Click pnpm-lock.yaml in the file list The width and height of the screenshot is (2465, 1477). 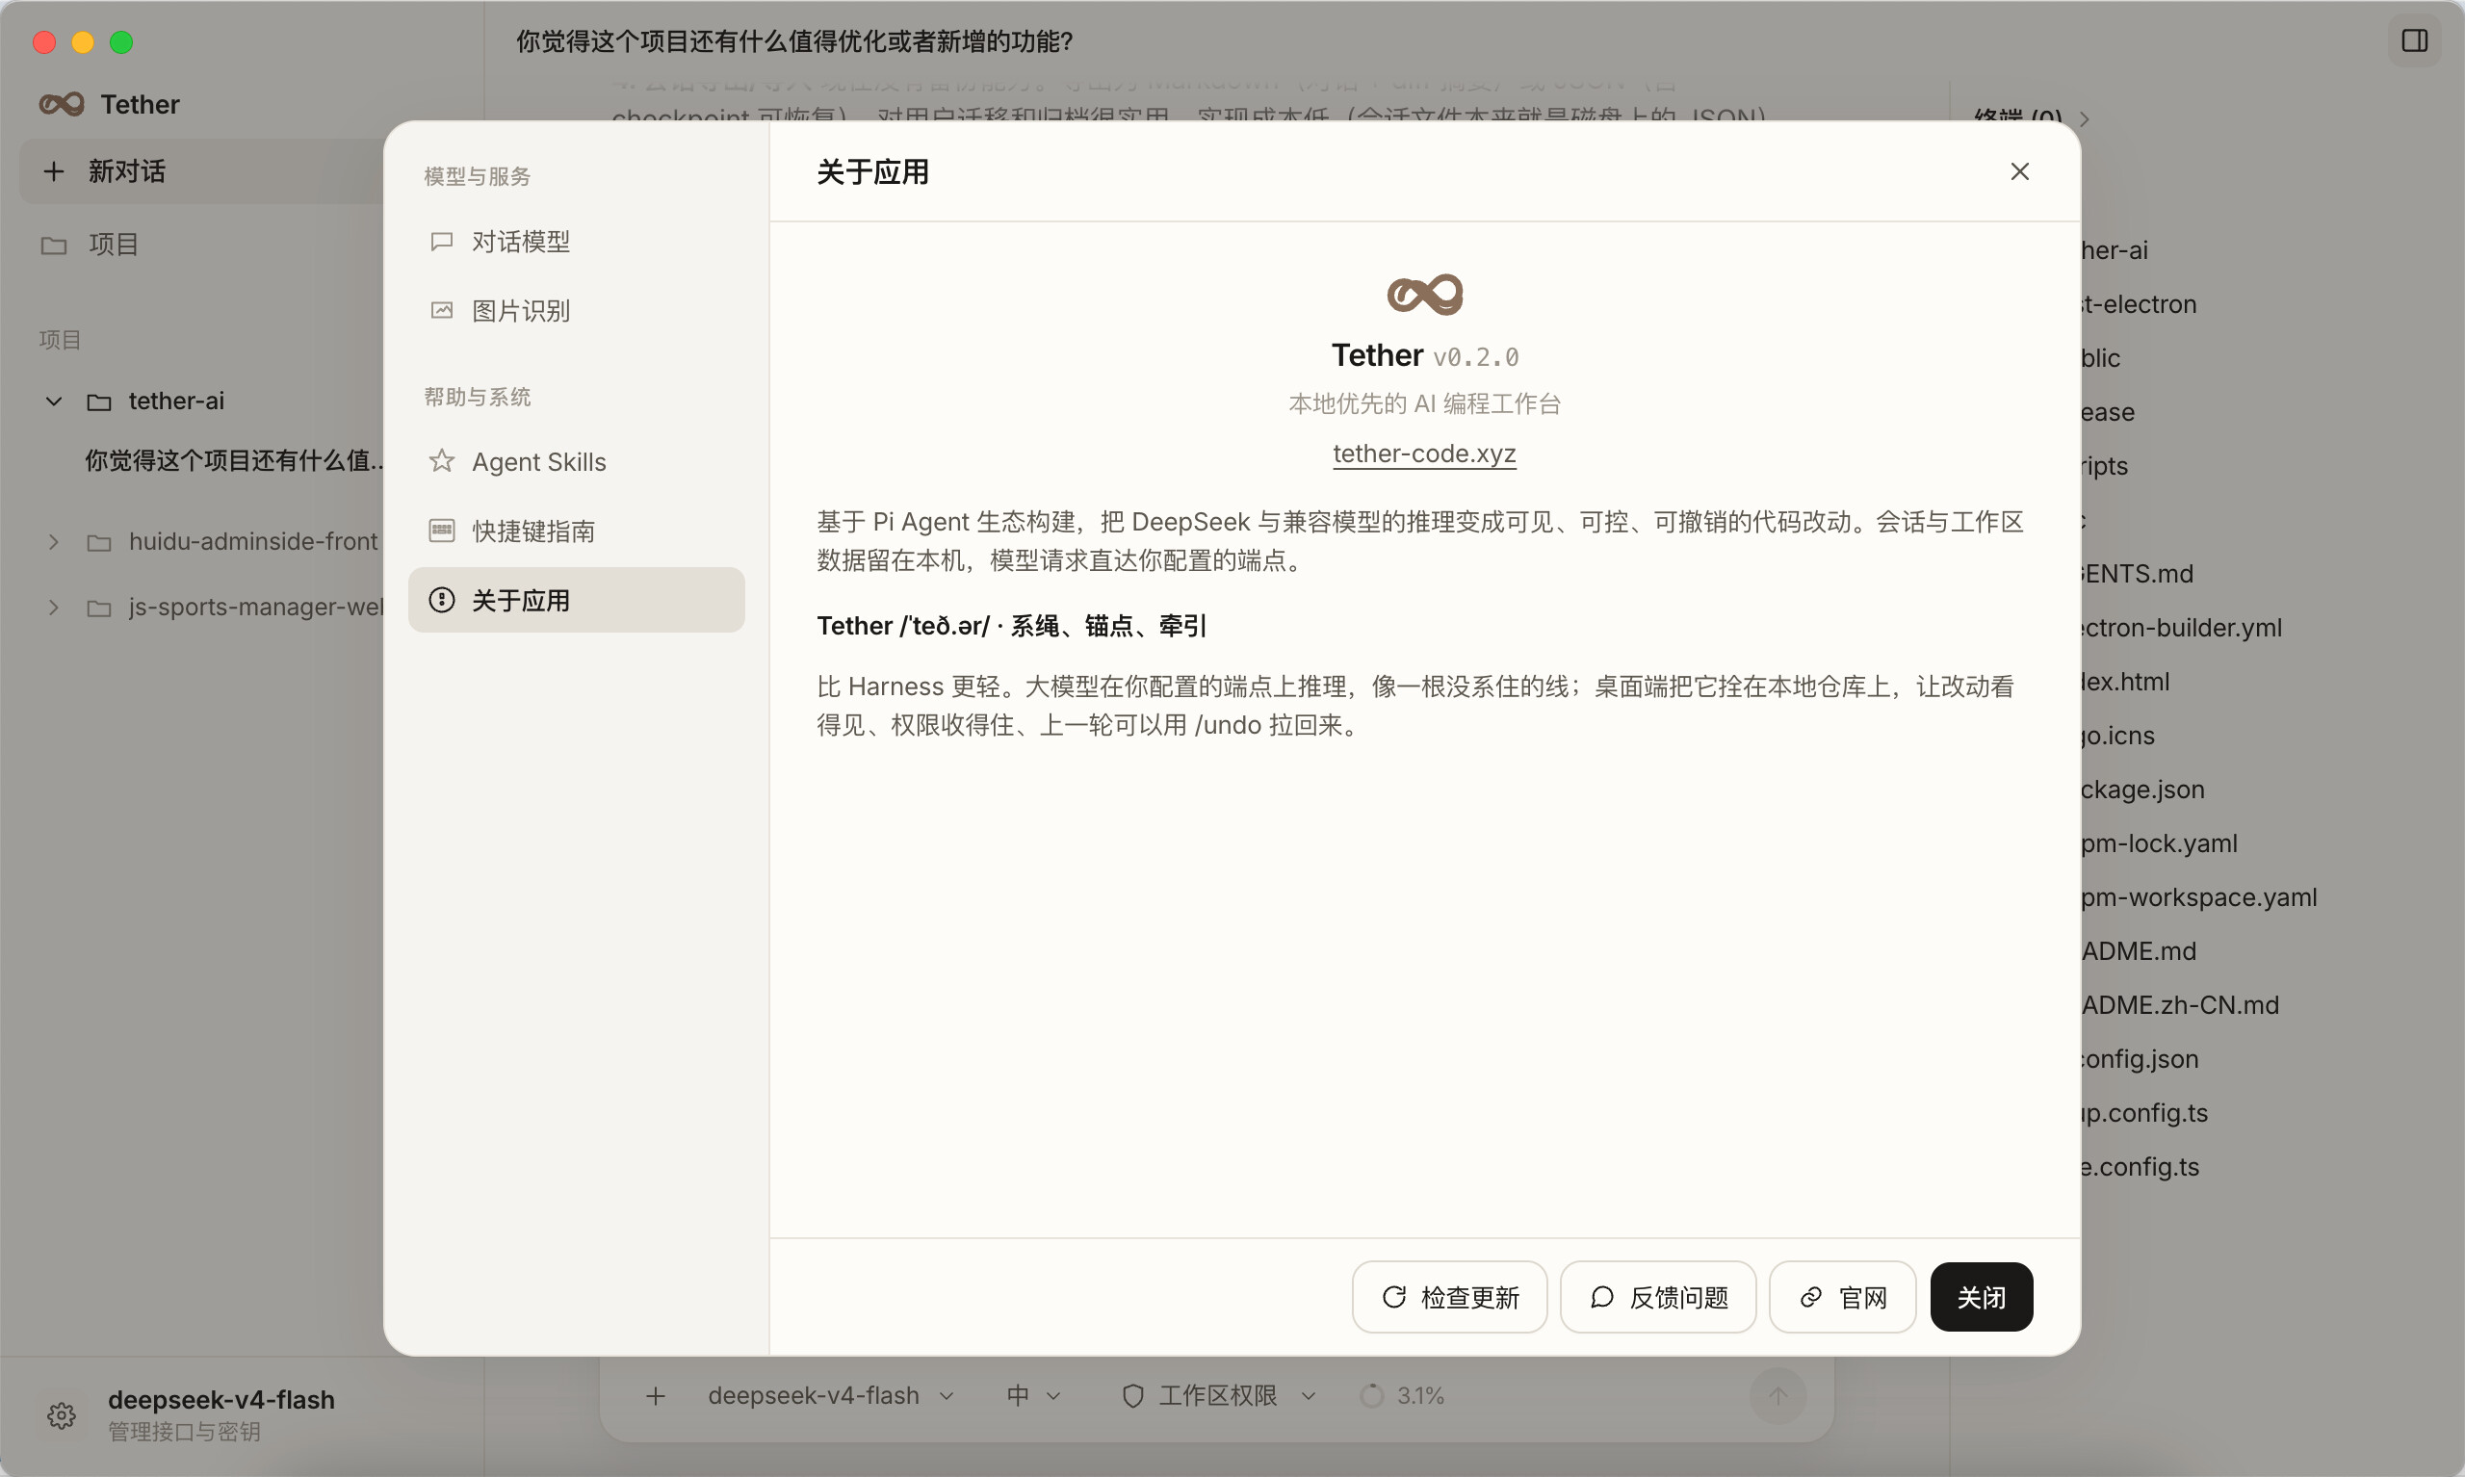[x=2160, y=844]
